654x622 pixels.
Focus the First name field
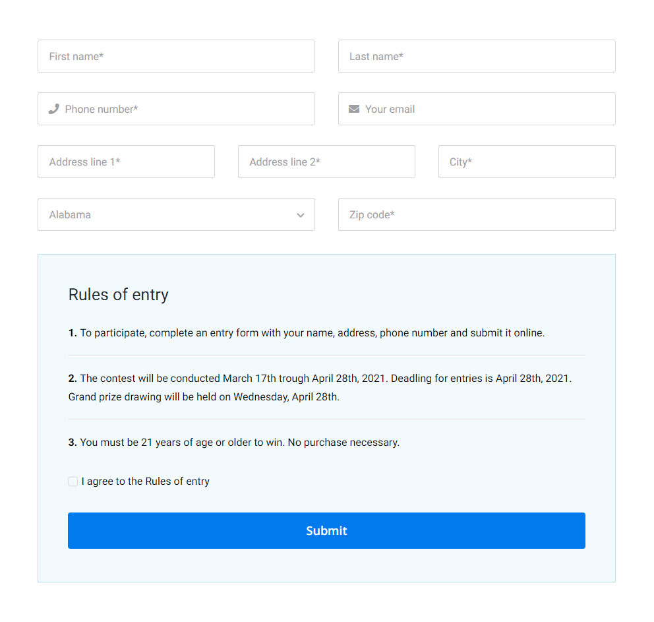pos(176,56)
